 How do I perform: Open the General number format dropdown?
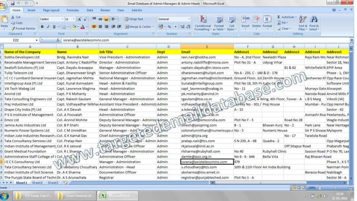[x=189, y=19]
